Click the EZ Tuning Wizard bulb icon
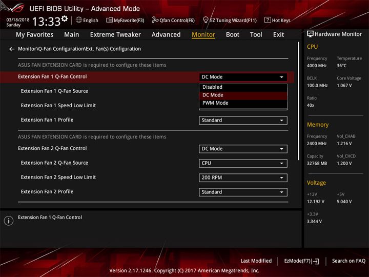 (206, 20)
